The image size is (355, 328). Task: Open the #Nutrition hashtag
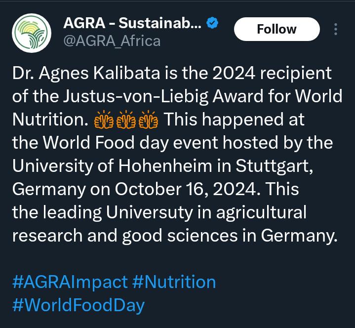pos(174,282)
